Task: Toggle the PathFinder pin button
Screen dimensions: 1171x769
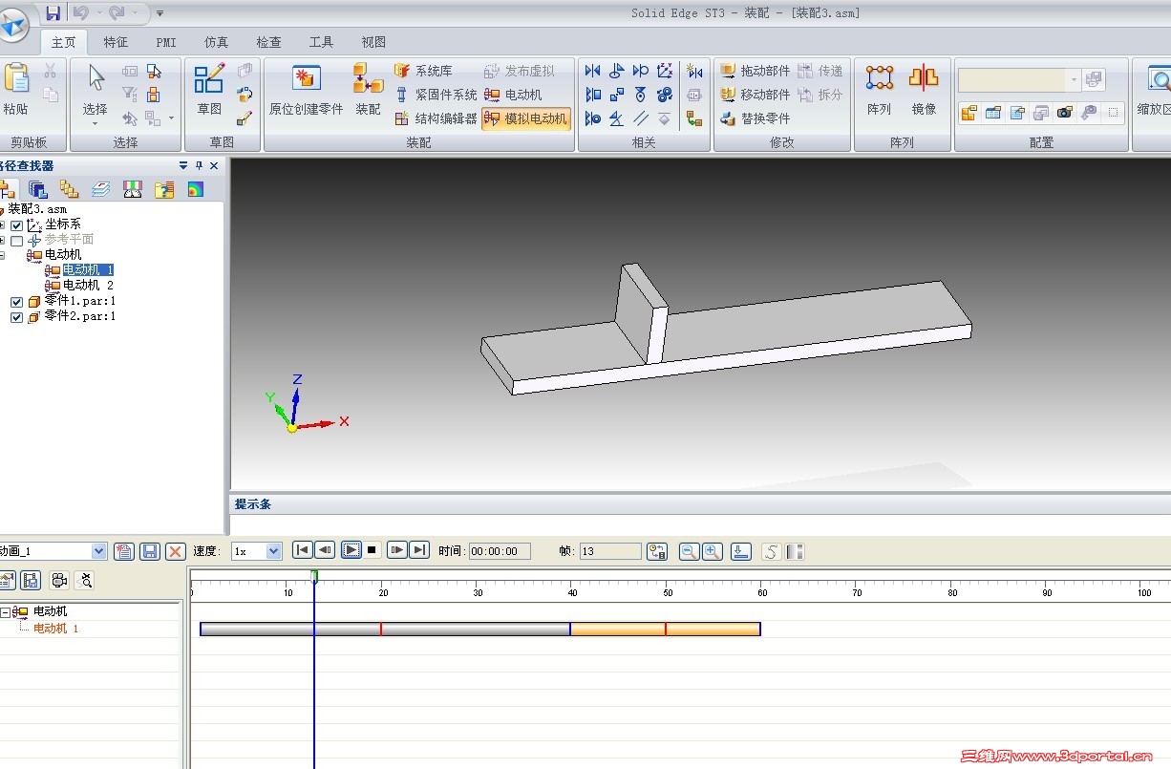Action: pyautogui.click(x=199, y=165)
